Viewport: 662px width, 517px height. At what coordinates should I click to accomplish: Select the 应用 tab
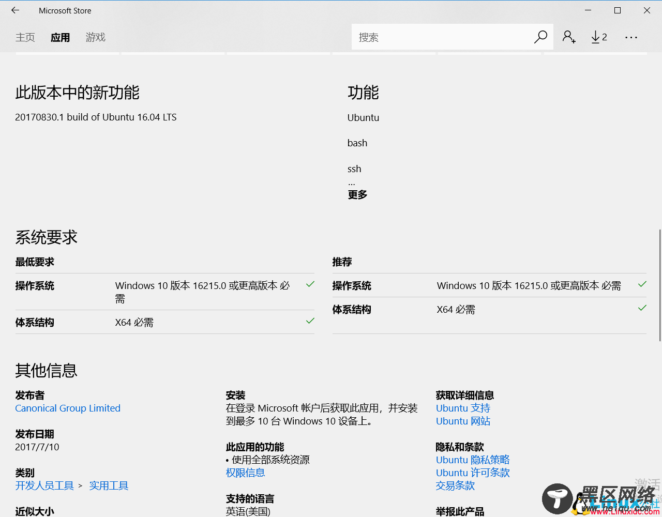[61, 37]
